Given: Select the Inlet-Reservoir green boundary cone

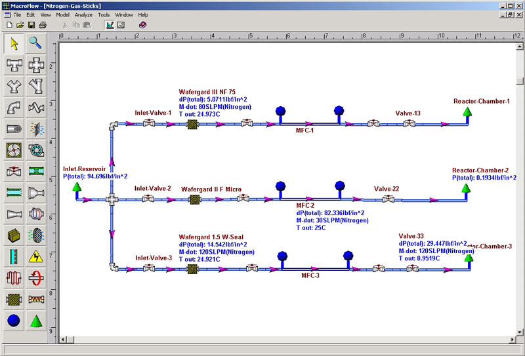Looking at the screenshot, I should (x=77, y=187).
